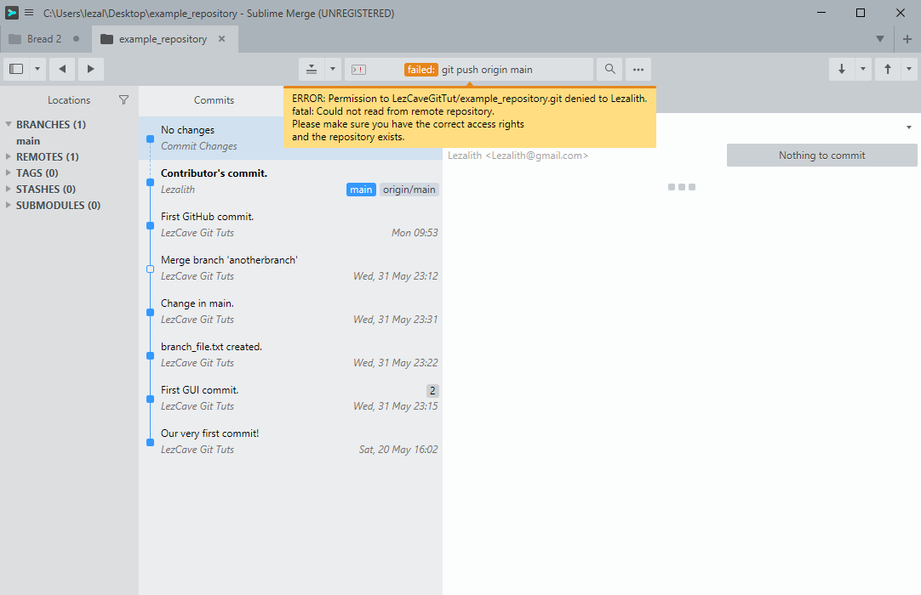
Task: Click the unsaved dot on Bread 2 tab
Action: click(76, 39)
